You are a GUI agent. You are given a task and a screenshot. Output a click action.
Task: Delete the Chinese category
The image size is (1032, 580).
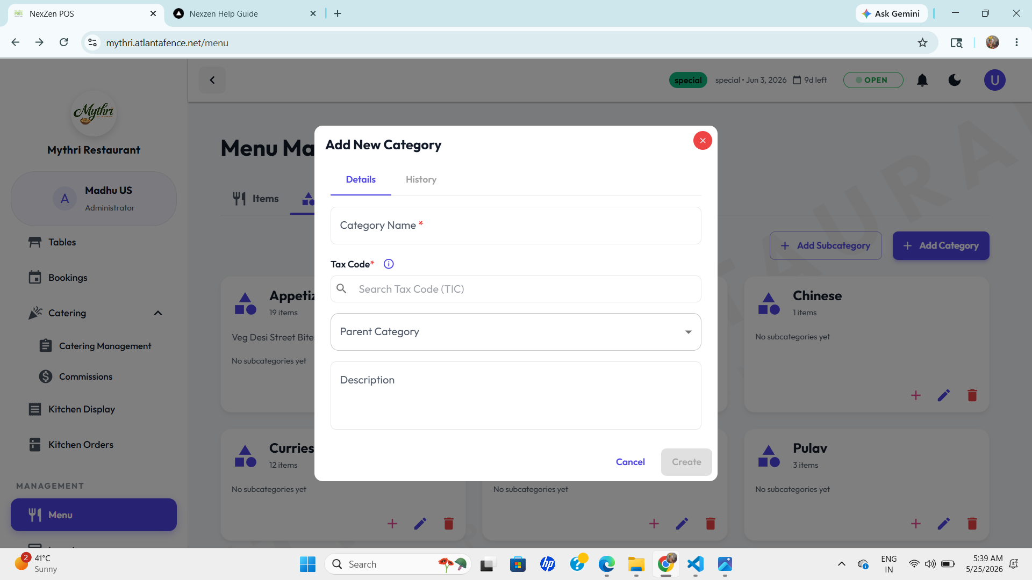972,396
